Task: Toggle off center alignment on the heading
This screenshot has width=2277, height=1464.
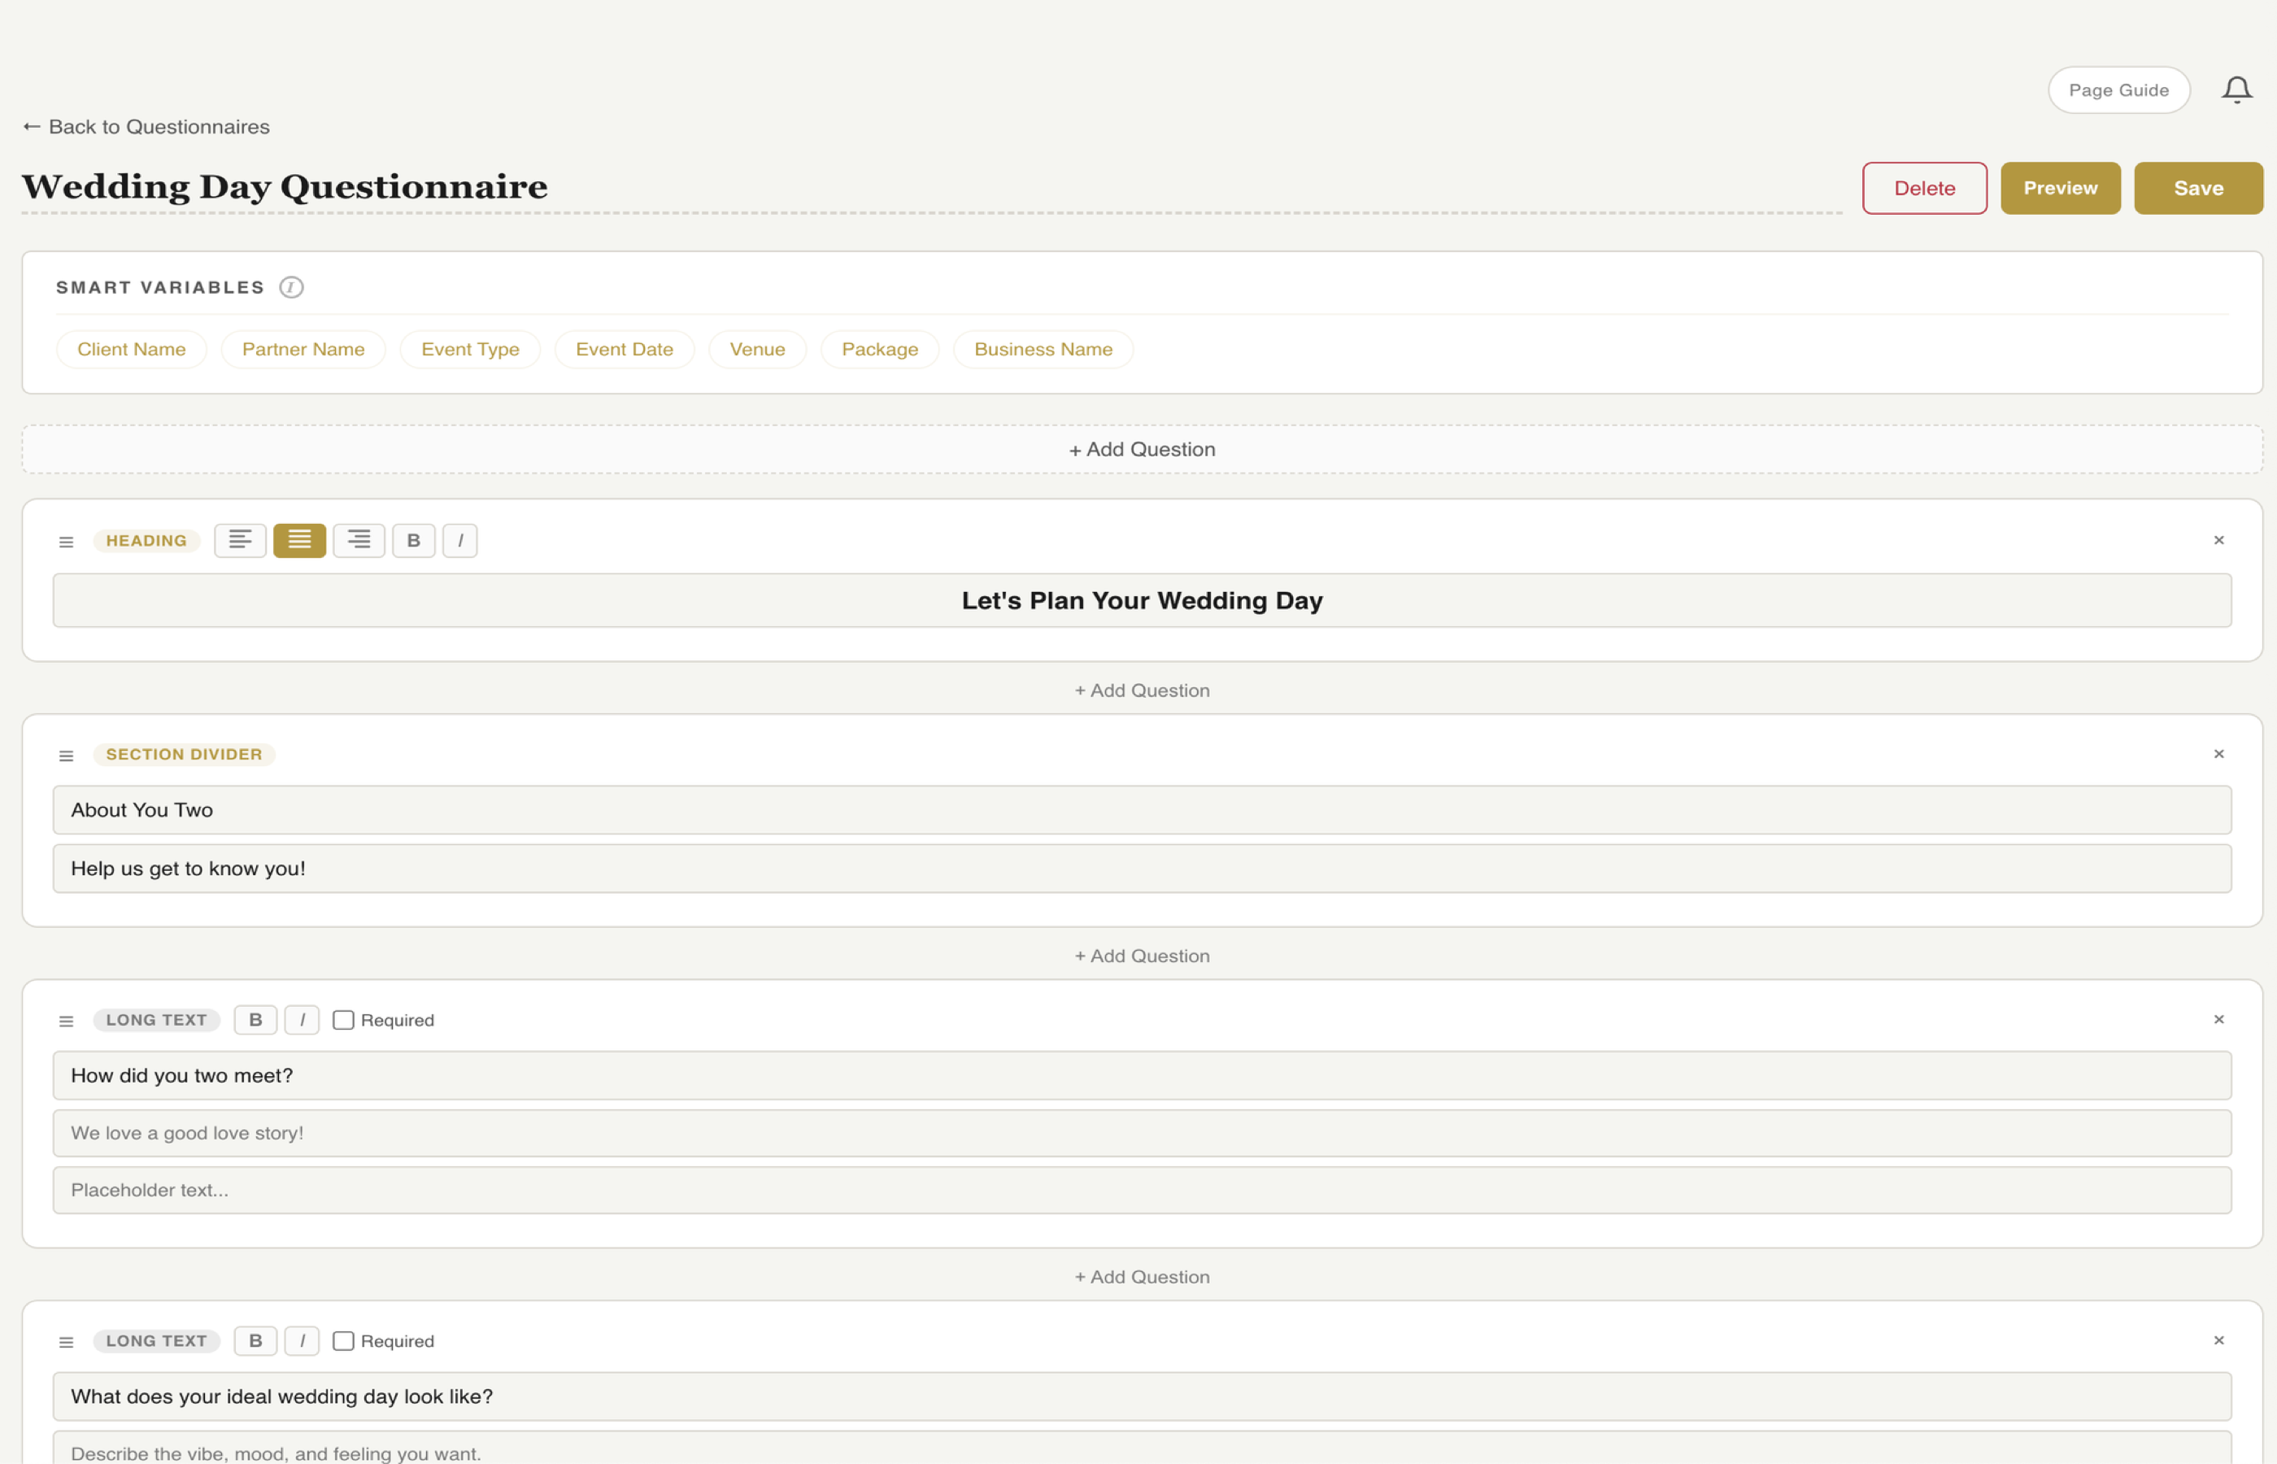Action: tap(298, 540)
